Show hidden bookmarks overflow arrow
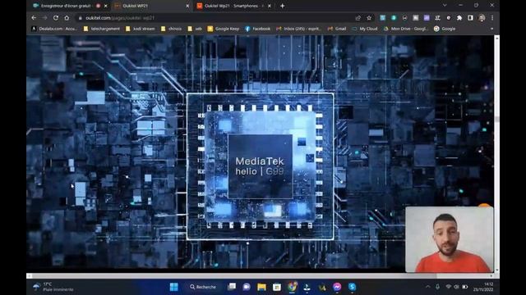Screen dimensions: 526x295 click(x=491, y=29)
